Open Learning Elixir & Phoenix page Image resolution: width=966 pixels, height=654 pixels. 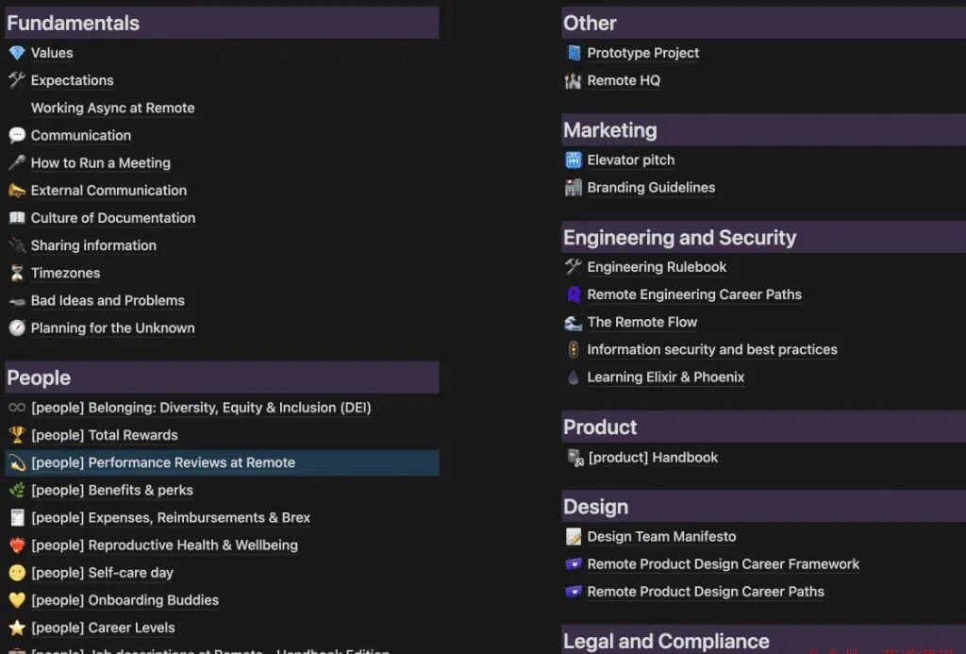[665, 377]
